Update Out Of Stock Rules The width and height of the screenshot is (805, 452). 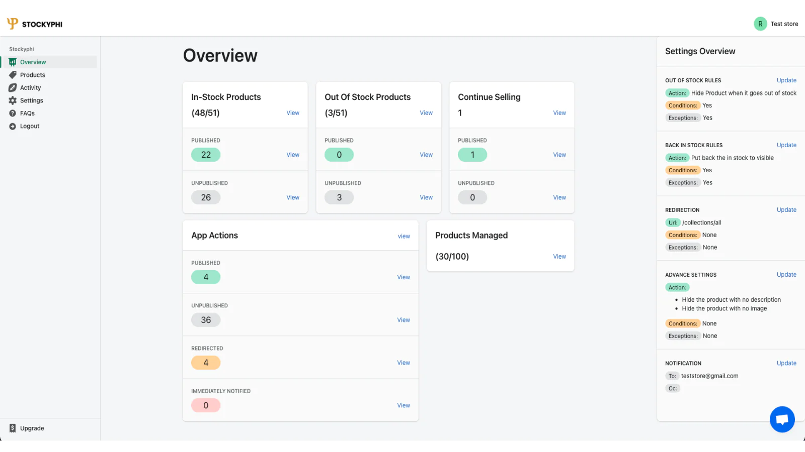[x=786, y=80]
